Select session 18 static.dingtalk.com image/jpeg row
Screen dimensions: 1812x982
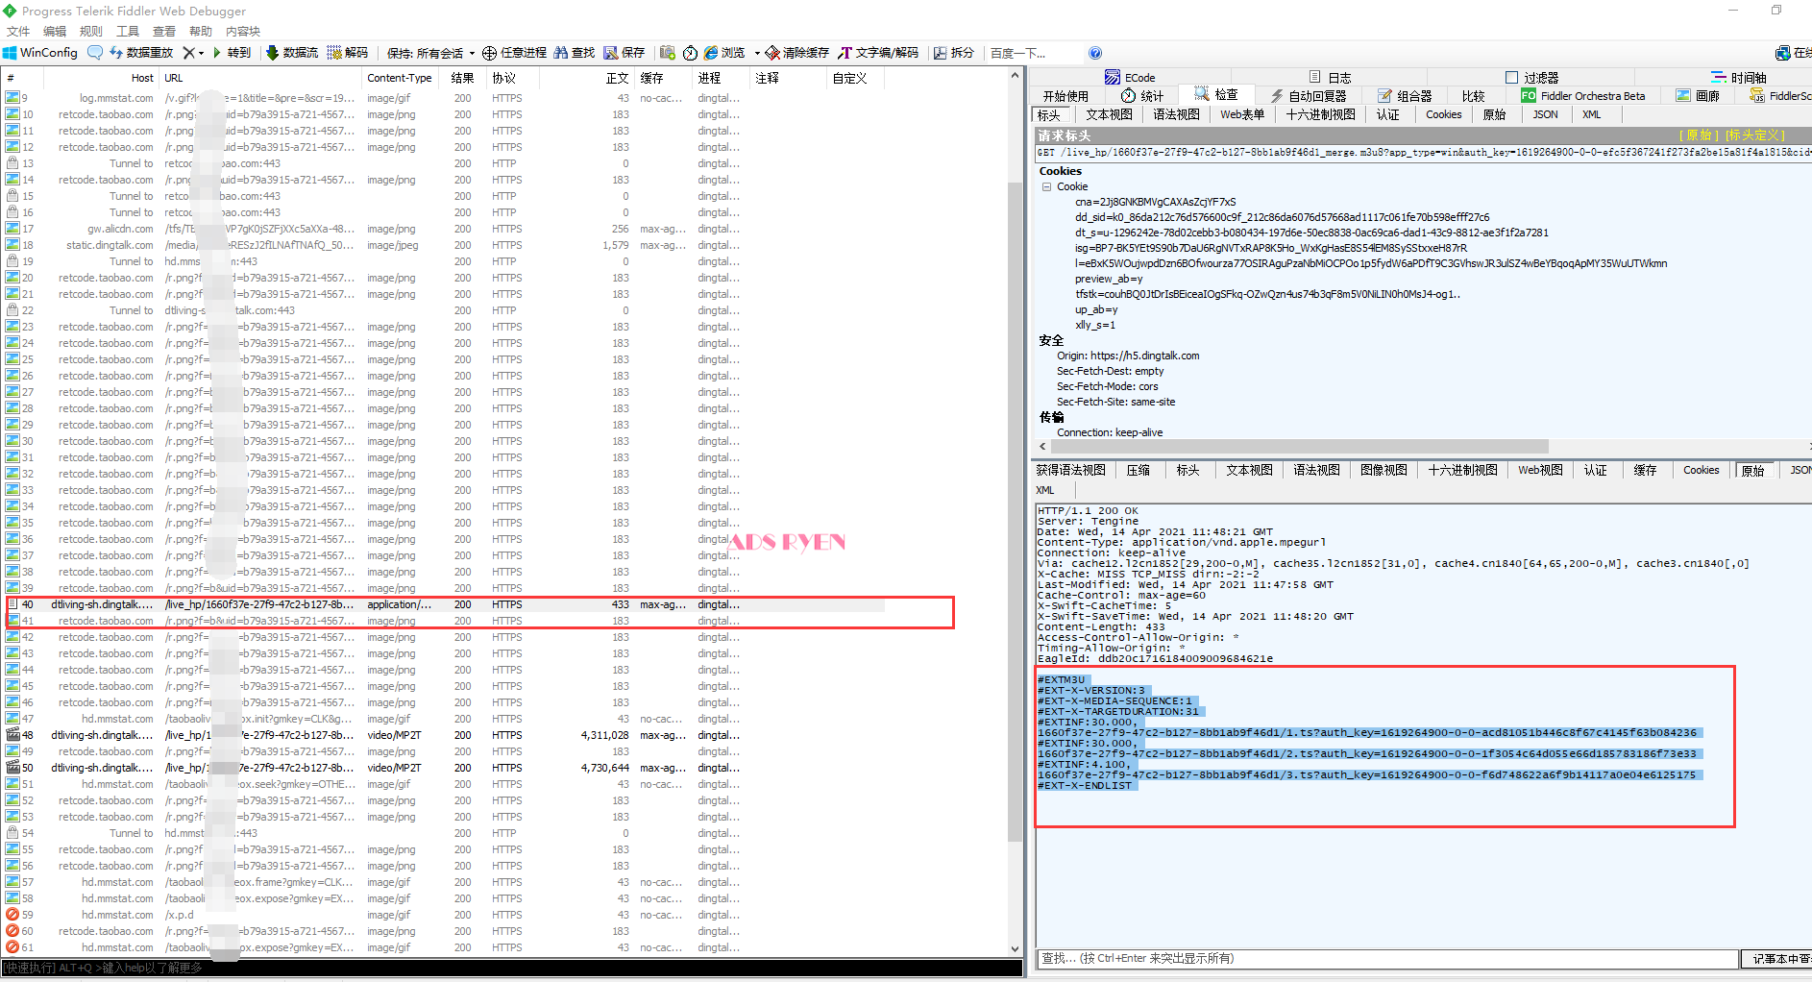[x=446, y=245]
